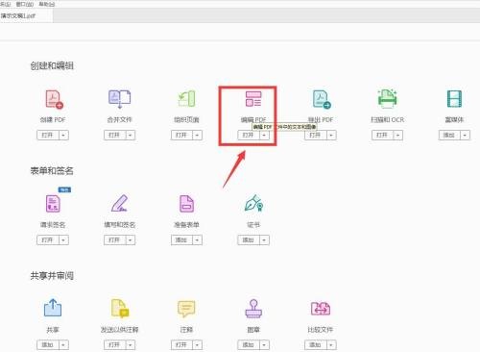Switch to the 演示文稿1.pdf document tab

coord(26,15)
